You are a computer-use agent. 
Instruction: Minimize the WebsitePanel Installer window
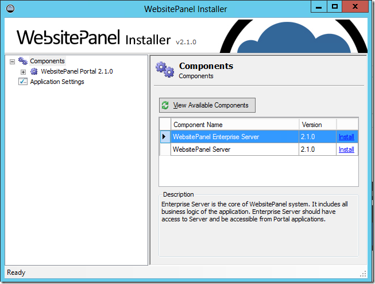point(319,7)
